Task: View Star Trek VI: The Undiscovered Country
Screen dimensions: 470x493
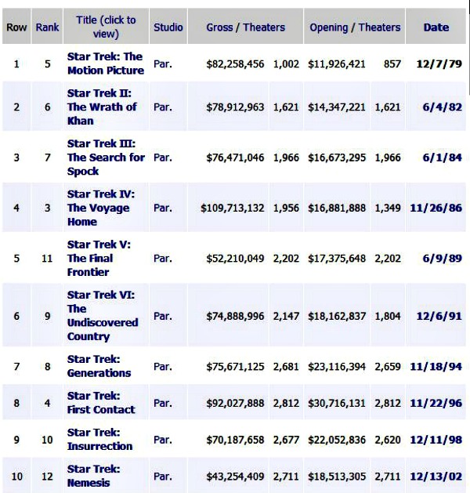Action: tap(102, 315)
